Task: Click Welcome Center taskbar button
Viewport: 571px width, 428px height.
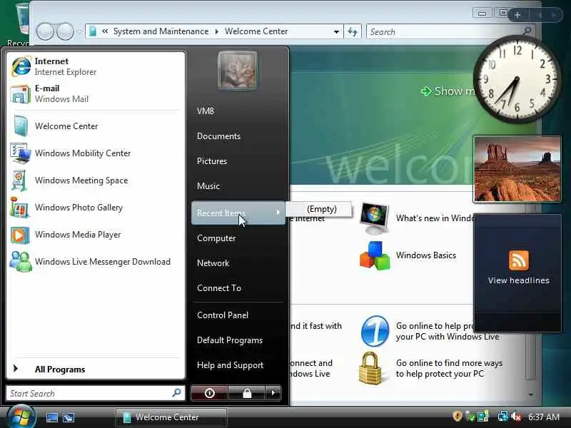Action: 171,417
